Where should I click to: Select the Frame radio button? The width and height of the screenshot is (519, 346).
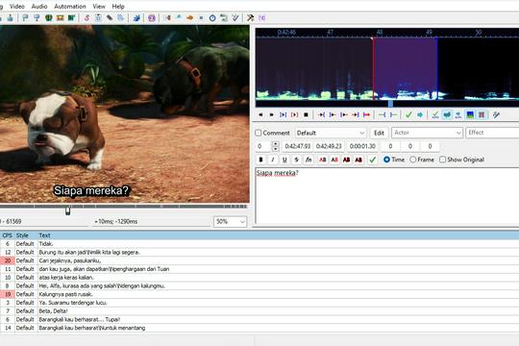point(412,160)
